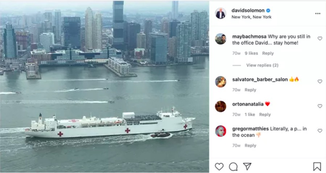Viewport: 326px width, 173px height.
Task: Open the maybachmosa commenter avatar
Action: [220, 39]
